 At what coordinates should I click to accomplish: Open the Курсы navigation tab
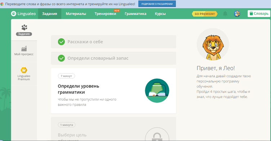tap(160, 14)
